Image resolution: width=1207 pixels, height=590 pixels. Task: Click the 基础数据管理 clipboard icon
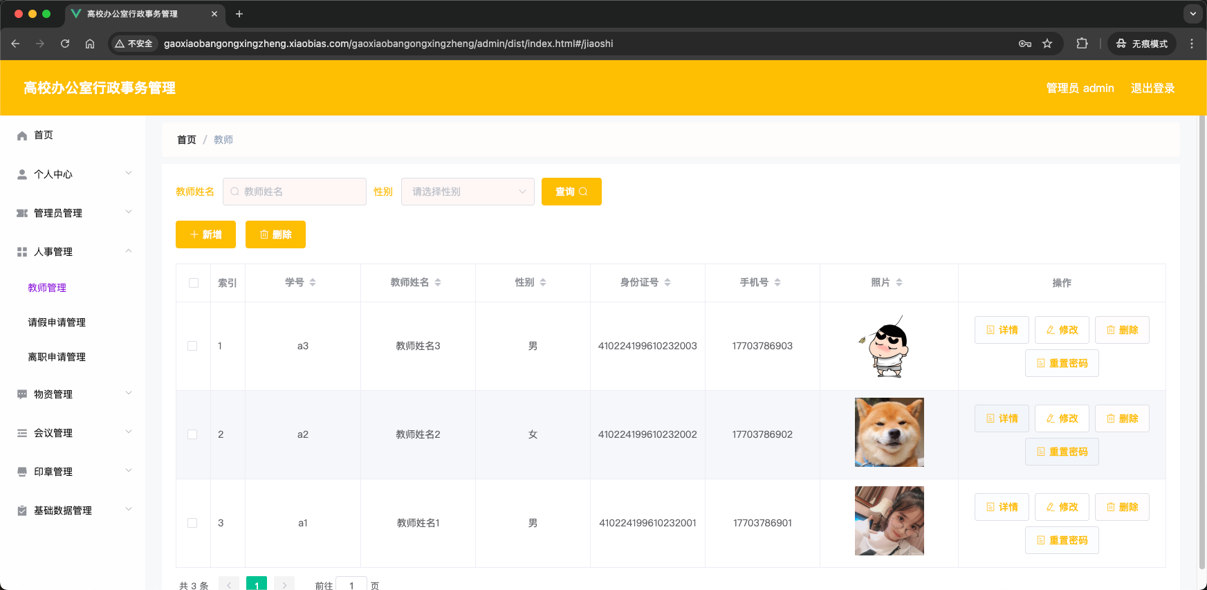tap(22, 510)
